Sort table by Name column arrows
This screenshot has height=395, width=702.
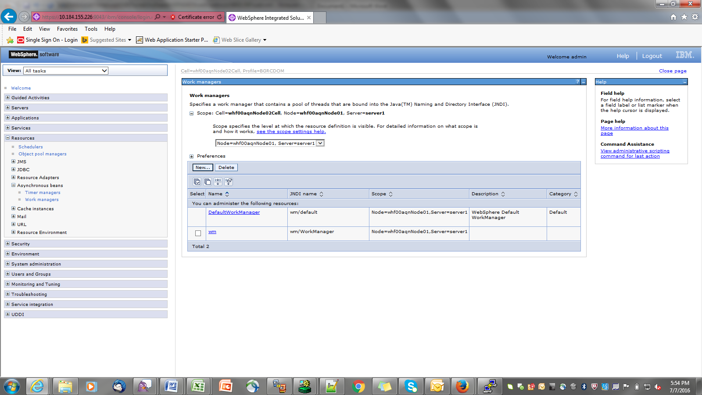click(227, 194)
